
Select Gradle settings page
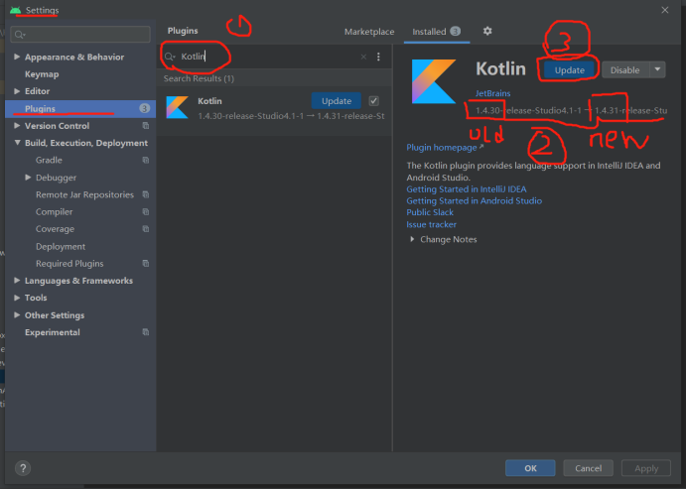[49, 161]
